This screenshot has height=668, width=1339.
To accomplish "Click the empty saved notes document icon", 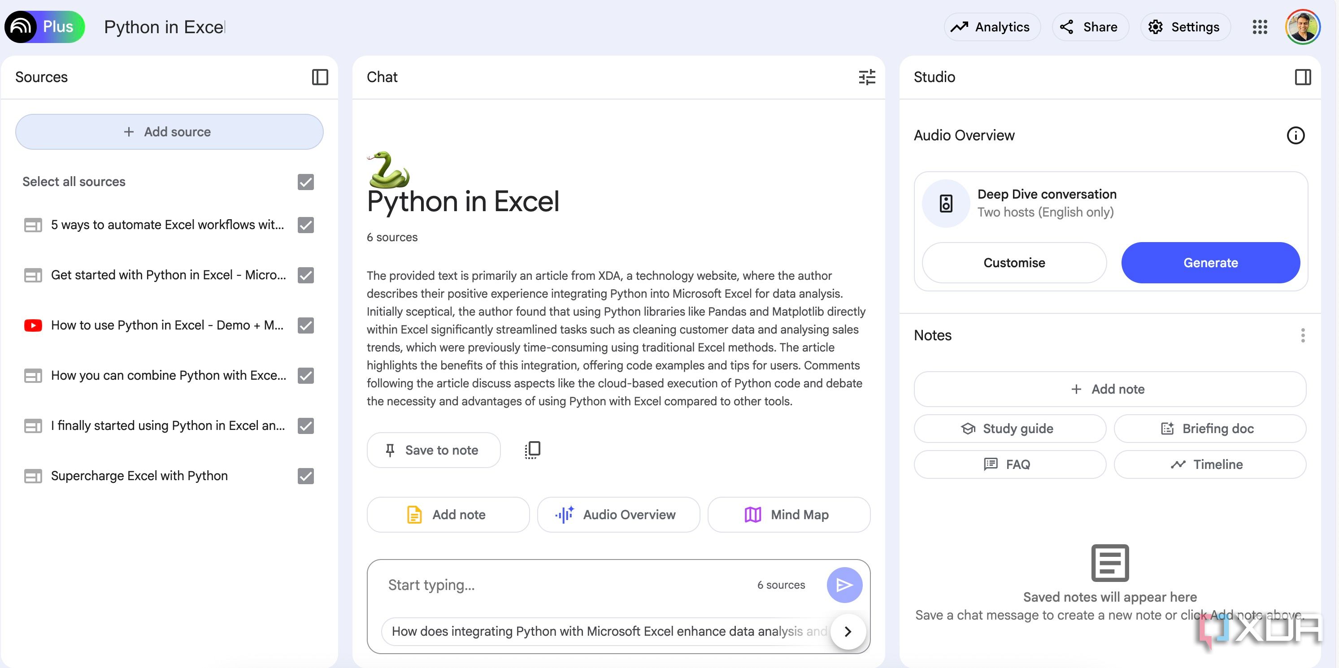I will point(1110,563).
